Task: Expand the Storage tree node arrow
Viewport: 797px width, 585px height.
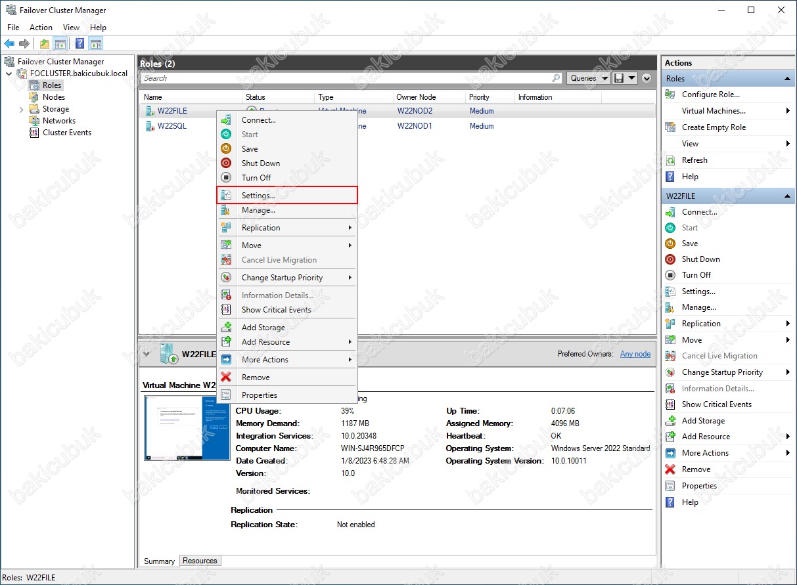Action: pos(21,109)
